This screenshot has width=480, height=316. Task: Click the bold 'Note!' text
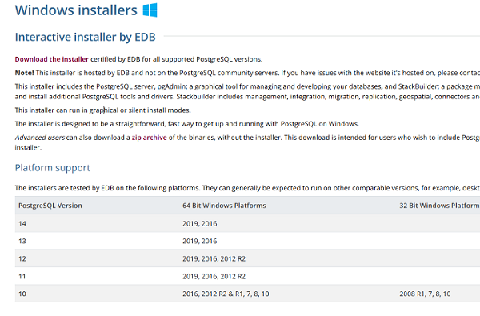[24, 73]
